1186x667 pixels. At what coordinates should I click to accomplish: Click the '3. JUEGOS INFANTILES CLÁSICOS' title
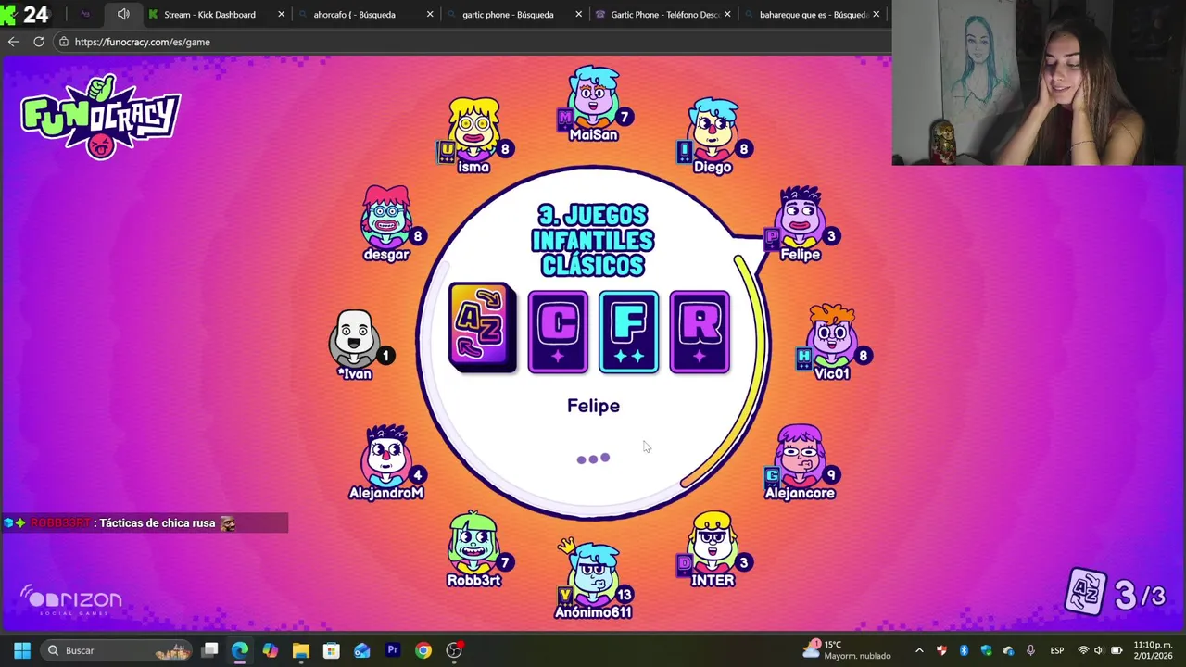click(x=593, y=241)
